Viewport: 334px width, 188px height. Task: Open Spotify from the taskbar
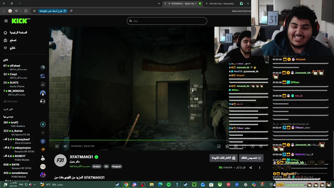coord(169,185)
